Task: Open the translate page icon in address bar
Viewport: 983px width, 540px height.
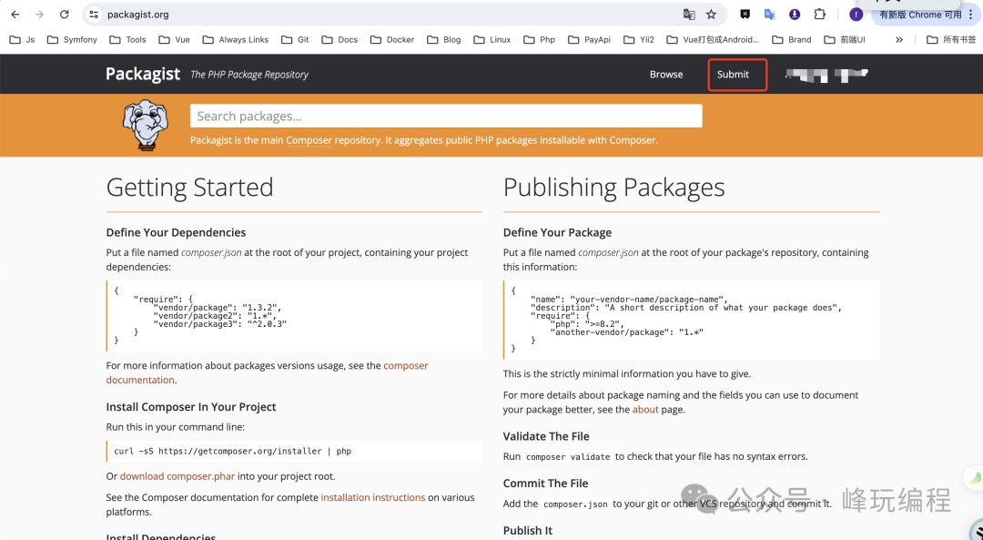Action: 689,15
